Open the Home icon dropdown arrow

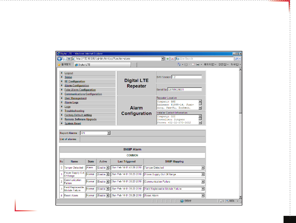183,65
